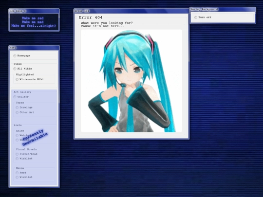Select the Read radio under Manga
Viewport: 263px width, 197px height.
[x=17, y=173]
